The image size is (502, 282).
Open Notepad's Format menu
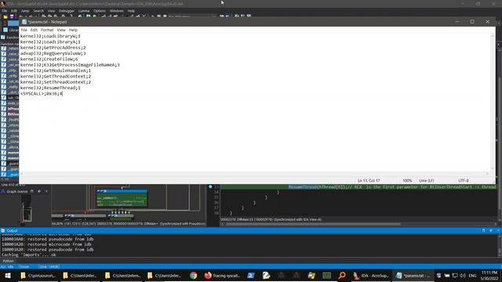47,30
